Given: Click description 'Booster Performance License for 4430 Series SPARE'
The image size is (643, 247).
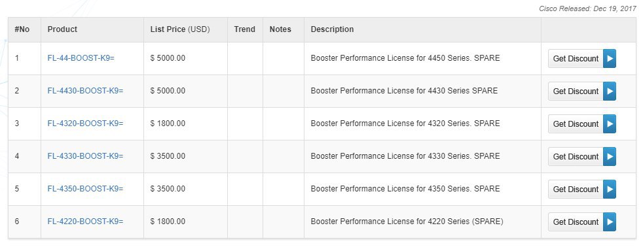Looking at the screenshot, I should [405, 91].
